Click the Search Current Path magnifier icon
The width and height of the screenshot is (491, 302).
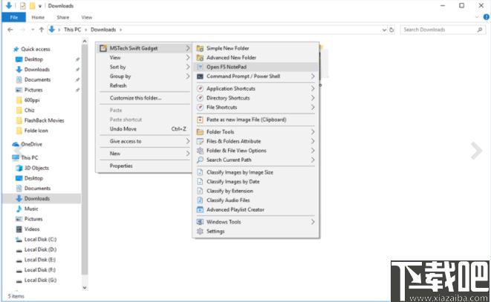click(200, 160)
